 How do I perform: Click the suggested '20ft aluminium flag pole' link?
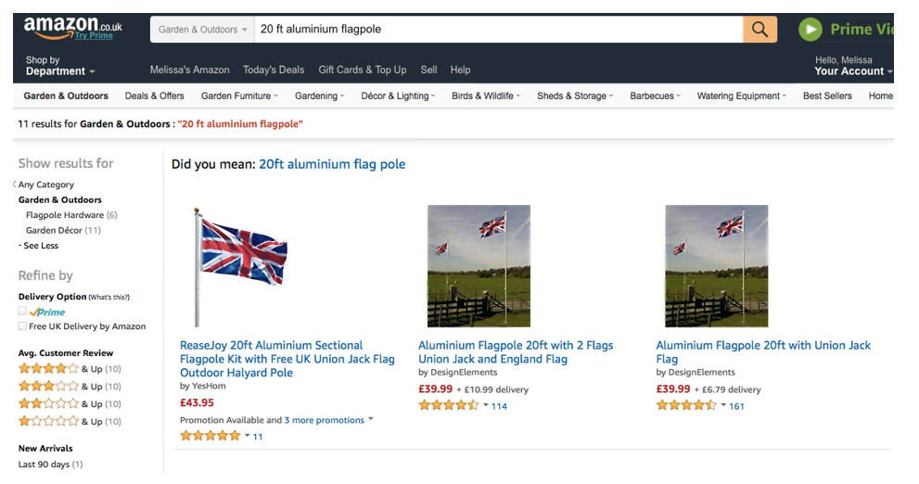[x=332, y=164]
